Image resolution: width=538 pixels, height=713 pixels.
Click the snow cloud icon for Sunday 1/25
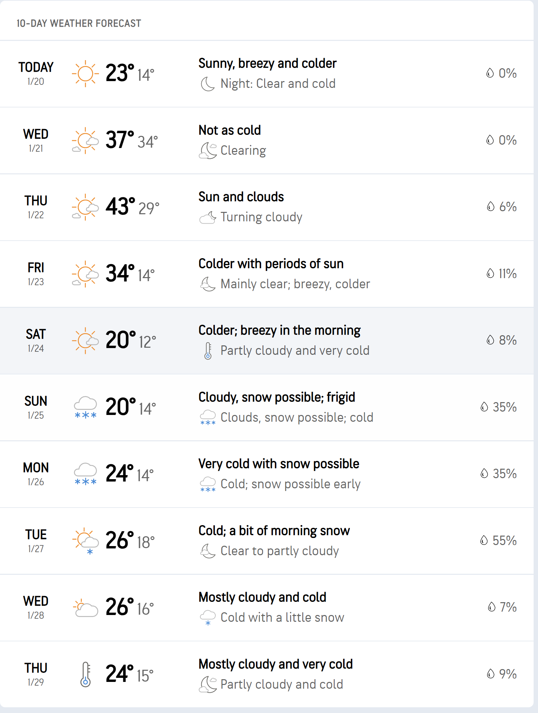point(85,407)
